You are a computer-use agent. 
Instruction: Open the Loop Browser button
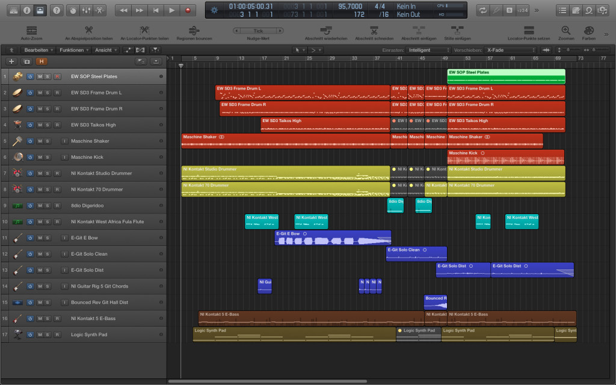point(589,10)
